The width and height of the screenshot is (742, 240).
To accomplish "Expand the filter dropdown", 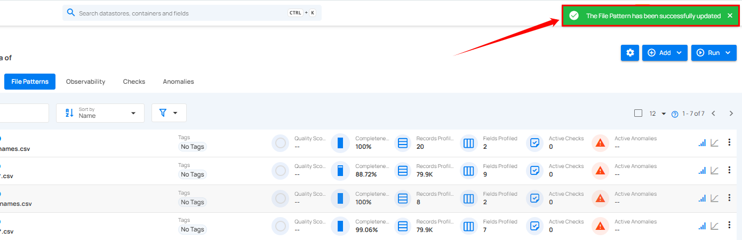I will coord(169,113).
